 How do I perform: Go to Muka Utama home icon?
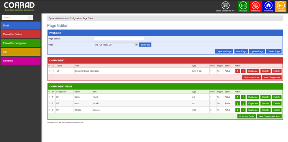268,6
